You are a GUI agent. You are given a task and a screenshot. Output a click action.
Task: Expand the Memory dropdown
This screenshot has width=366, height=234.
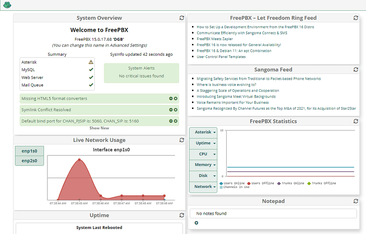click(203, 165)
